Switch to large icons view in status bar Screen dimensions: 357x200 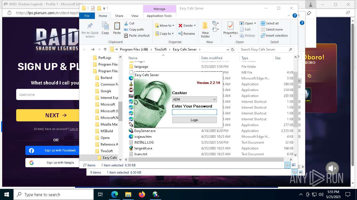[293, 165]
